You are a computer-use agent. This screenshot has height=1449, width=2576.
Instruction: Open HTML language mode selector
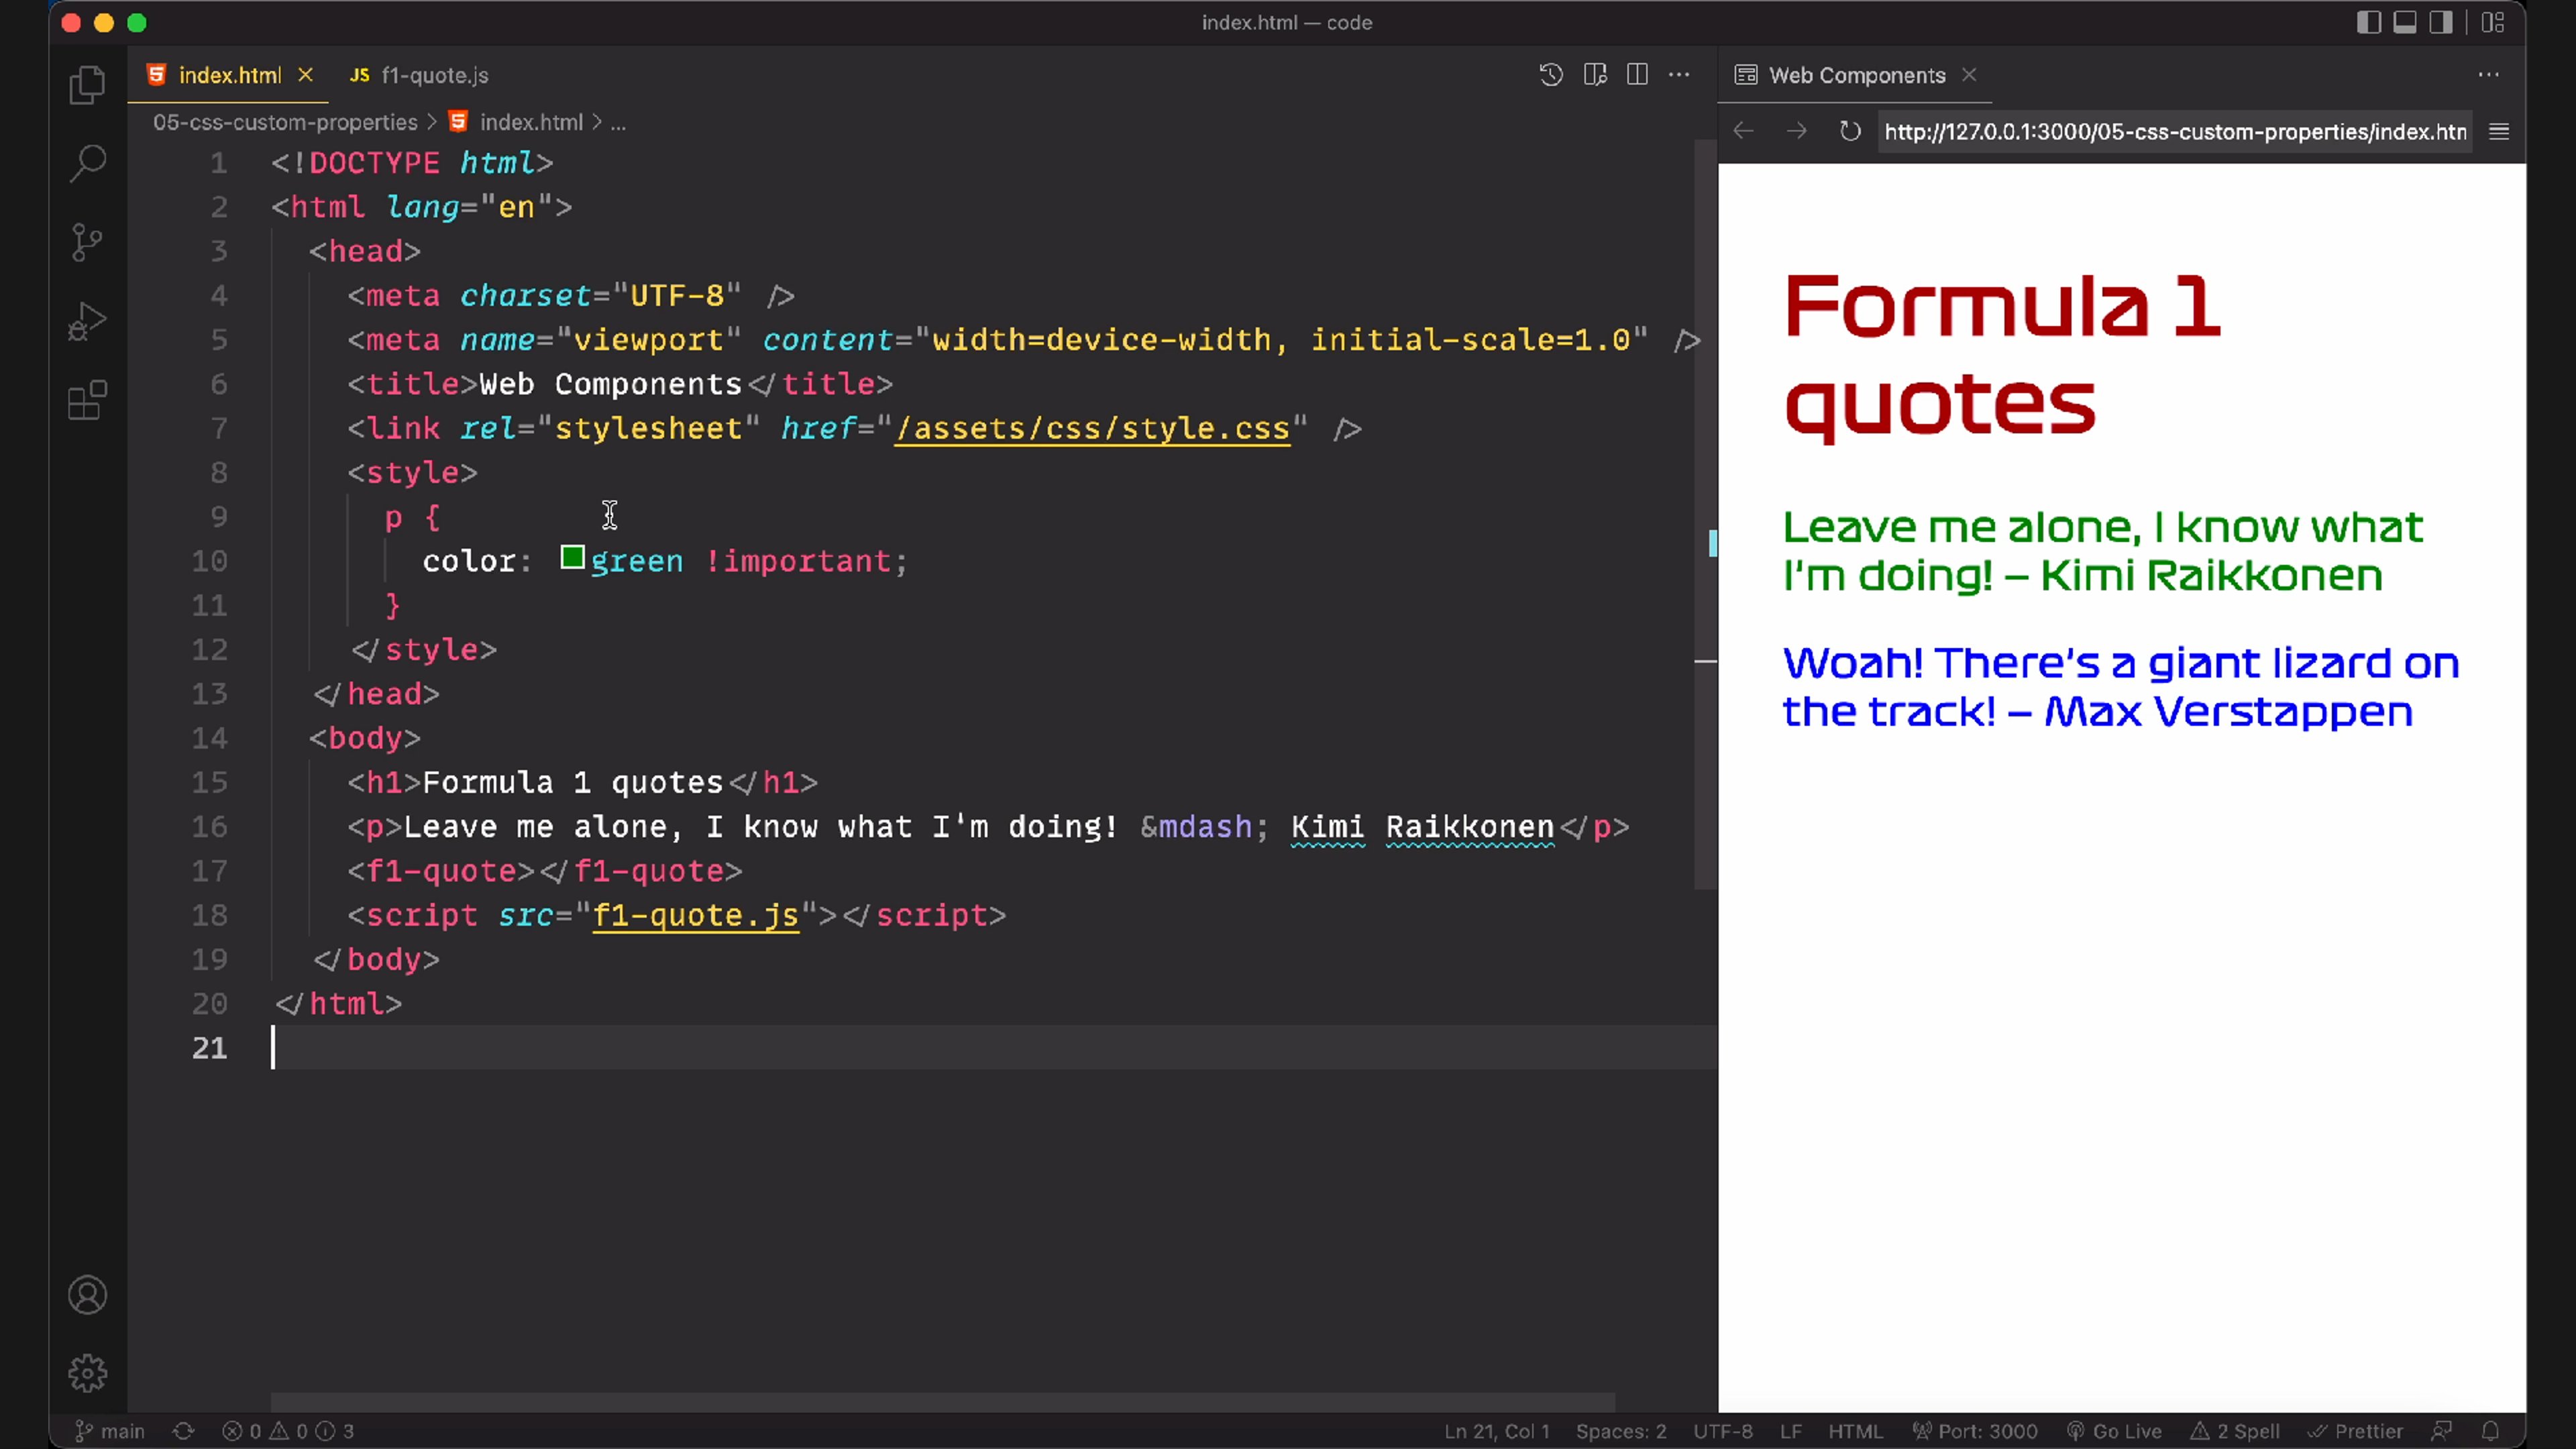point(1855,1431)
